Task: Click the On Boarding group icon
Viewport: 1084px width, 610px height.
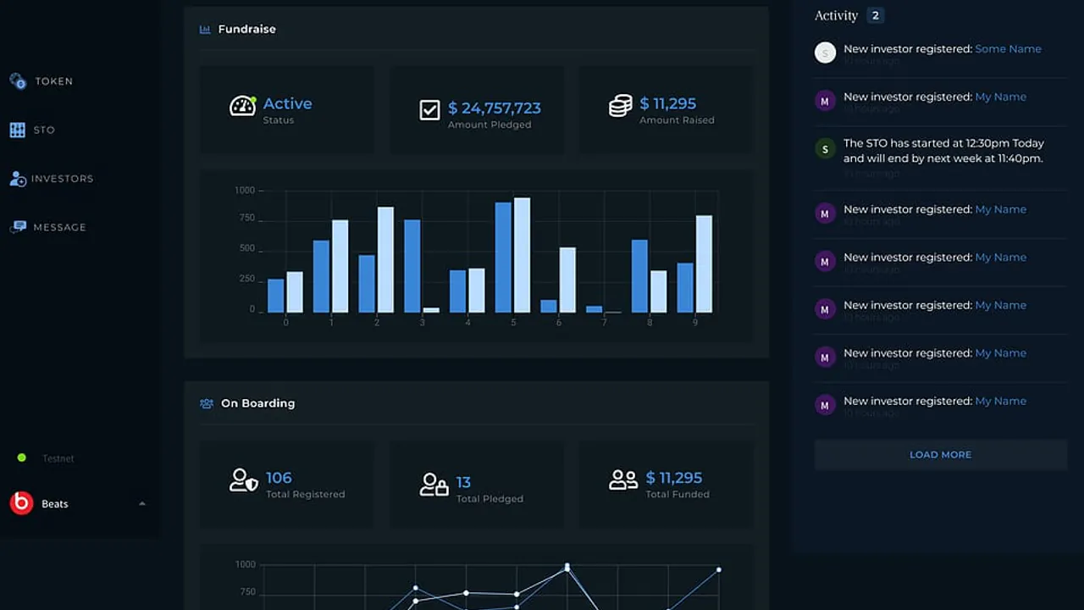Action: 207,404
